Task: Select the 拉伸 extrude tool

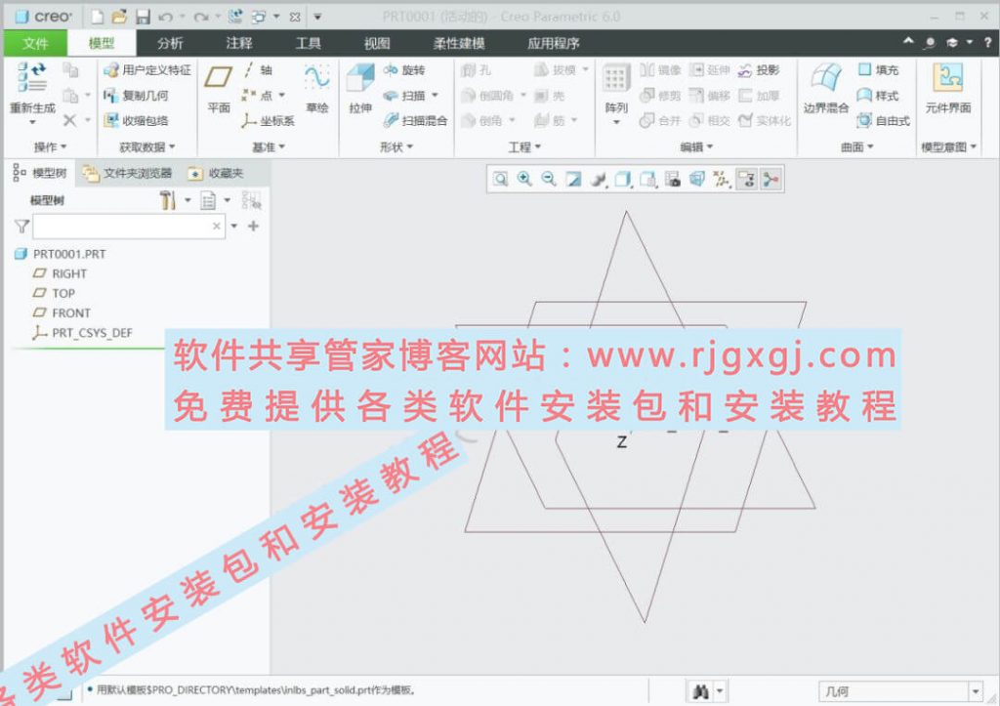Action: pos(360,89)
